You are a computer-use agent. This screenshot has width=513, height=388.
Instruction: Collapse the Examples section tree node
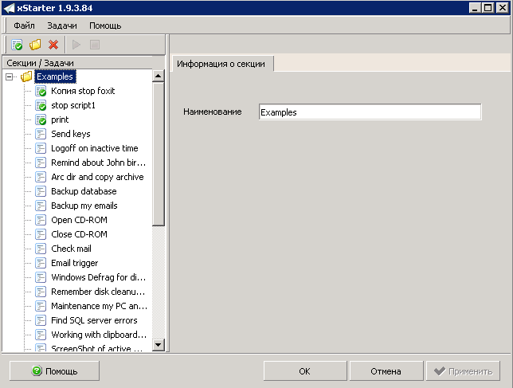click(10, 76)
